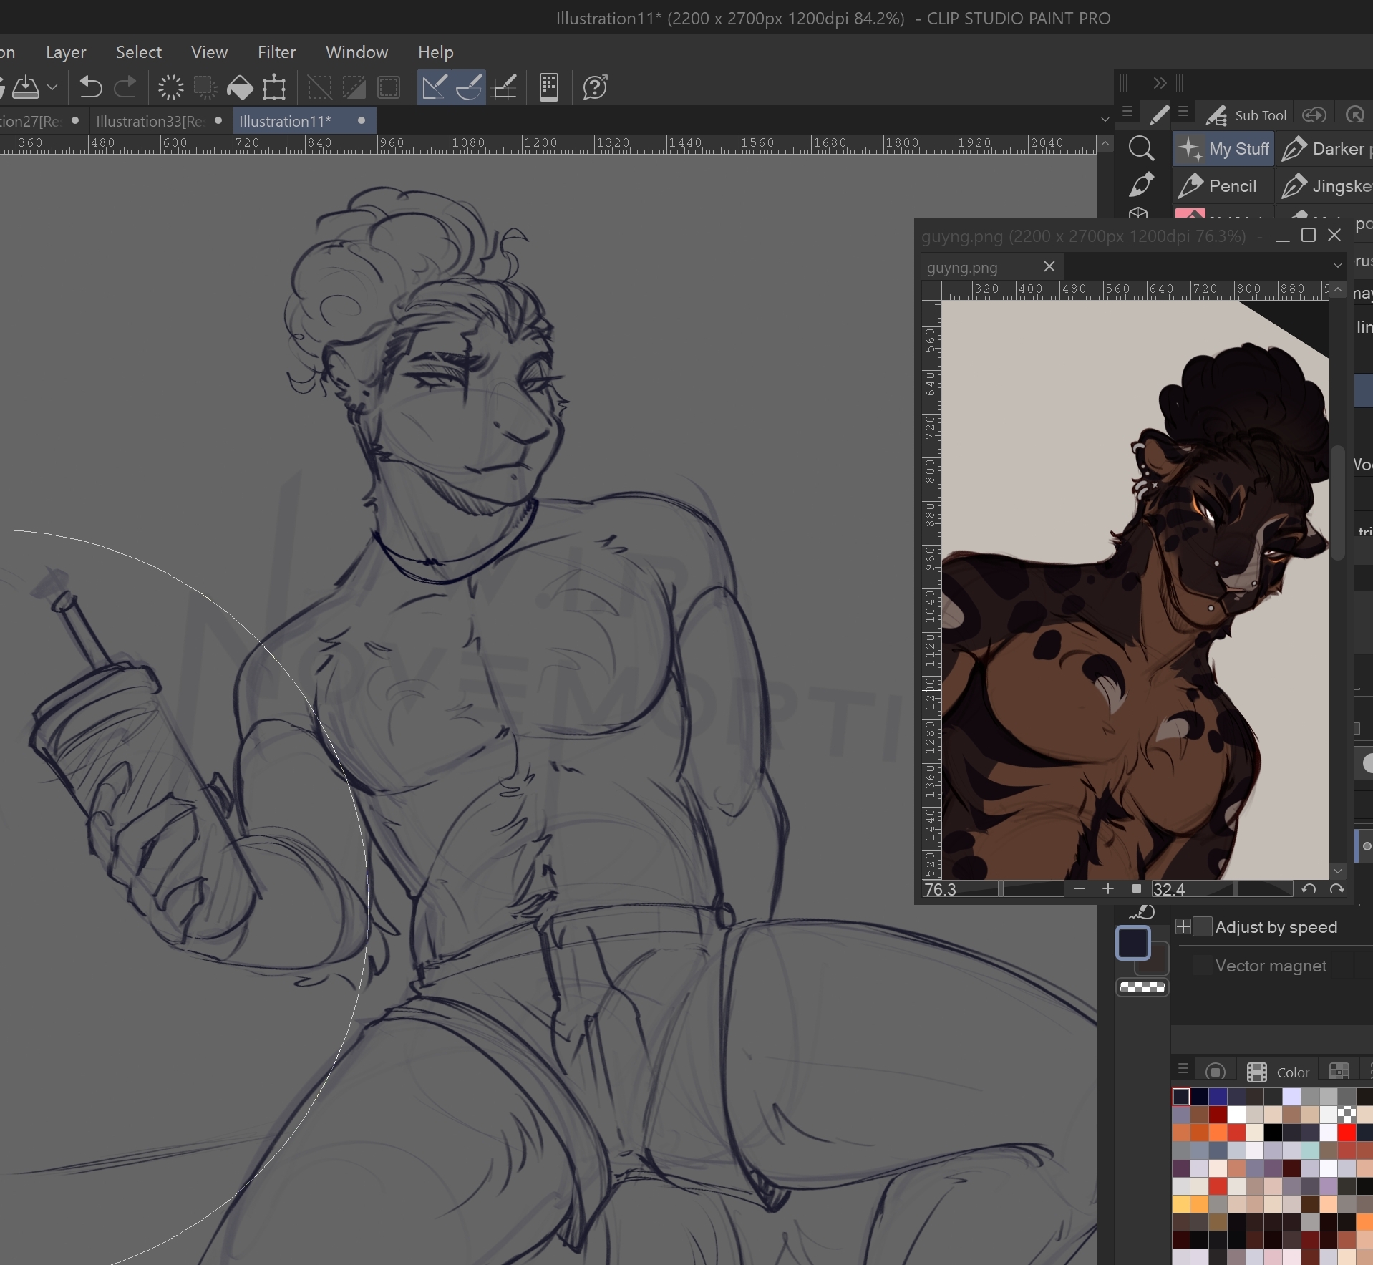Expand the Adjust by speed plus options

click(1183, 927)
